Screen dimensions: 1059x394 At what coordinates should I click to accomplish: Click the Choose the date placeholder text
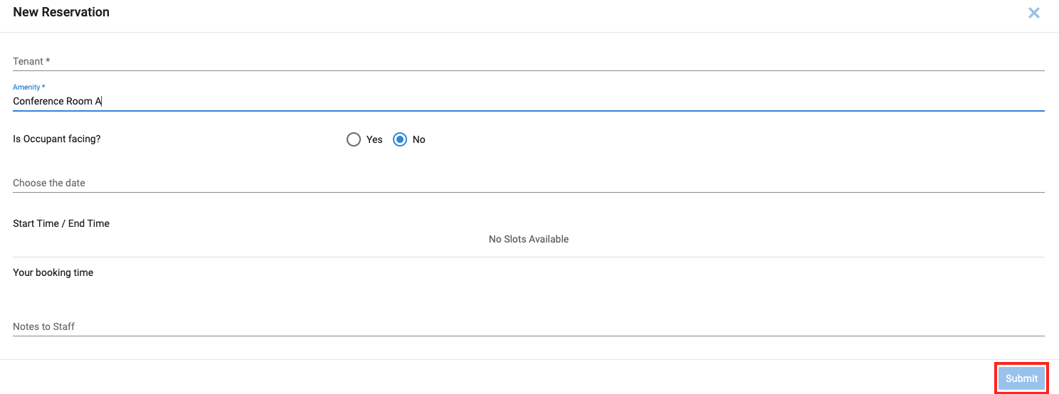(49, 183)
